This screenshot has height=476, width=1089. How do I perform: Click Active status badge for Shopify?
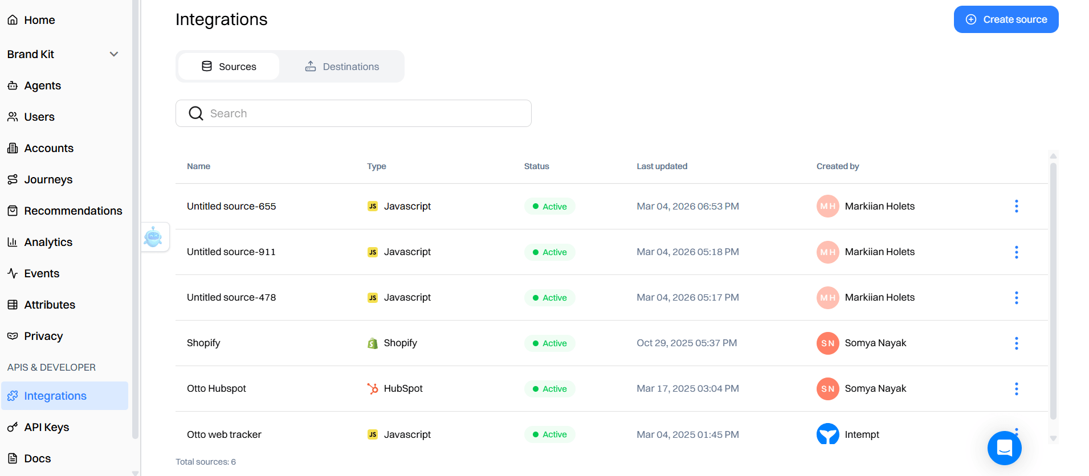pyautogui.click(x=550, y=343)
